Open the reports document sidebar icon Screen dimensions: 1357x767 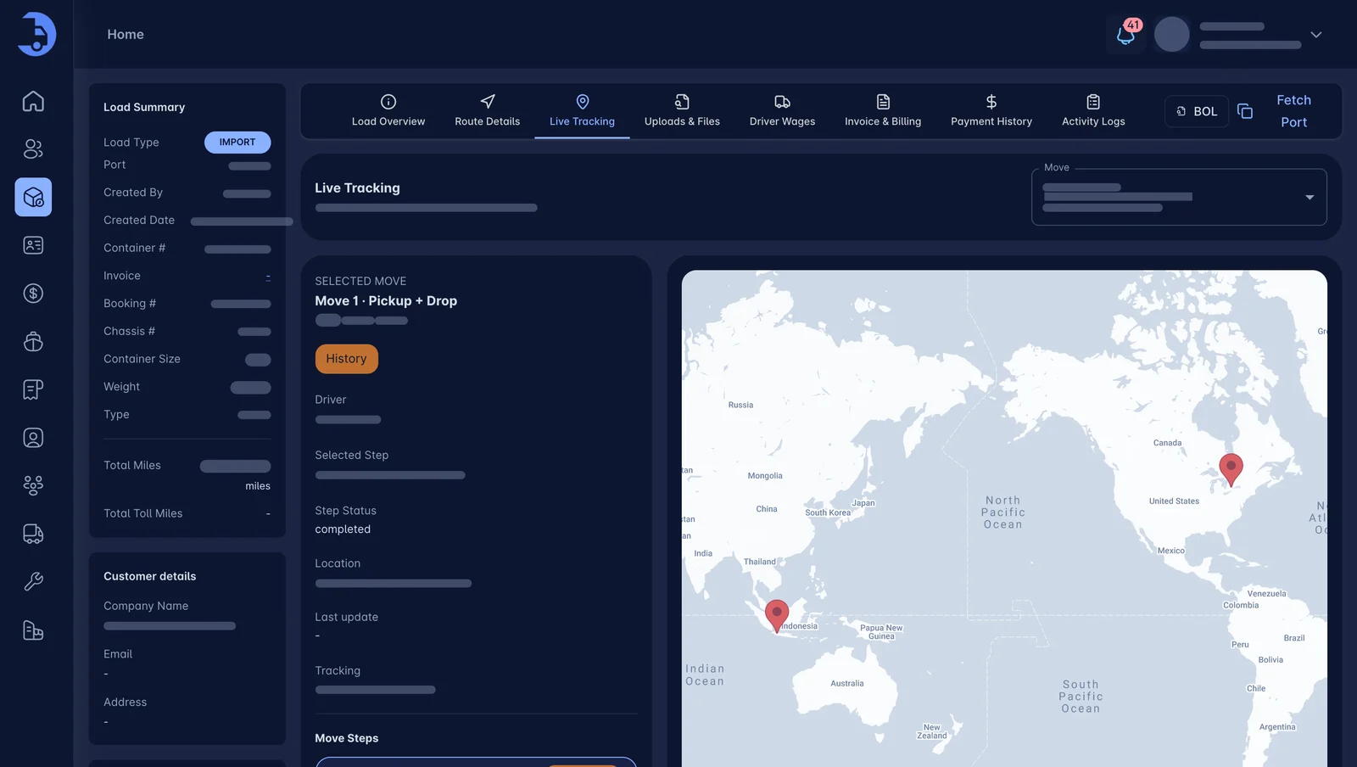[x=33, y=389]
